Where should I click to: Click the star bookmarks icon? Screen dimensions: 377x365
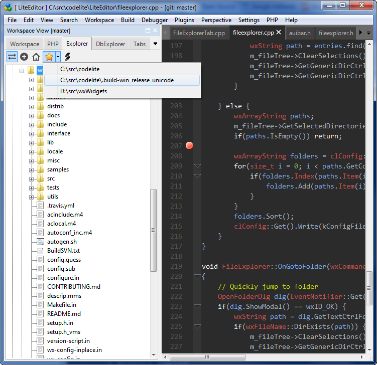(49, 57)
